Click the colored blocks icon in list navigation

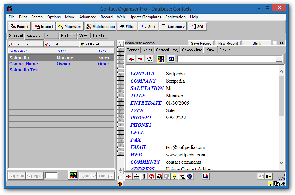(73, 175)
